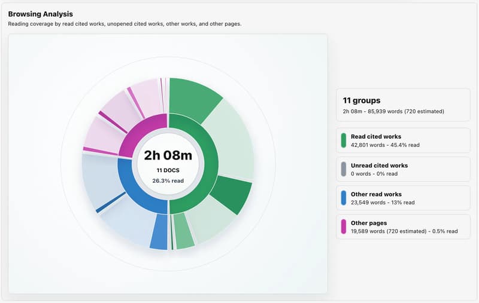Click the 11 groups summary card
The height and width of the screenshot is (303, 479).
tap(403, 105)
